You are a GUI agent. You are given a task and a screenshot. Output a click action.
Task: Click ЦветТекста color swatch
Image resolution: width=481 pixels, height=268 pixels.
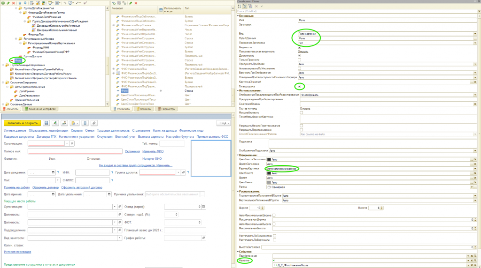[269, 173]
